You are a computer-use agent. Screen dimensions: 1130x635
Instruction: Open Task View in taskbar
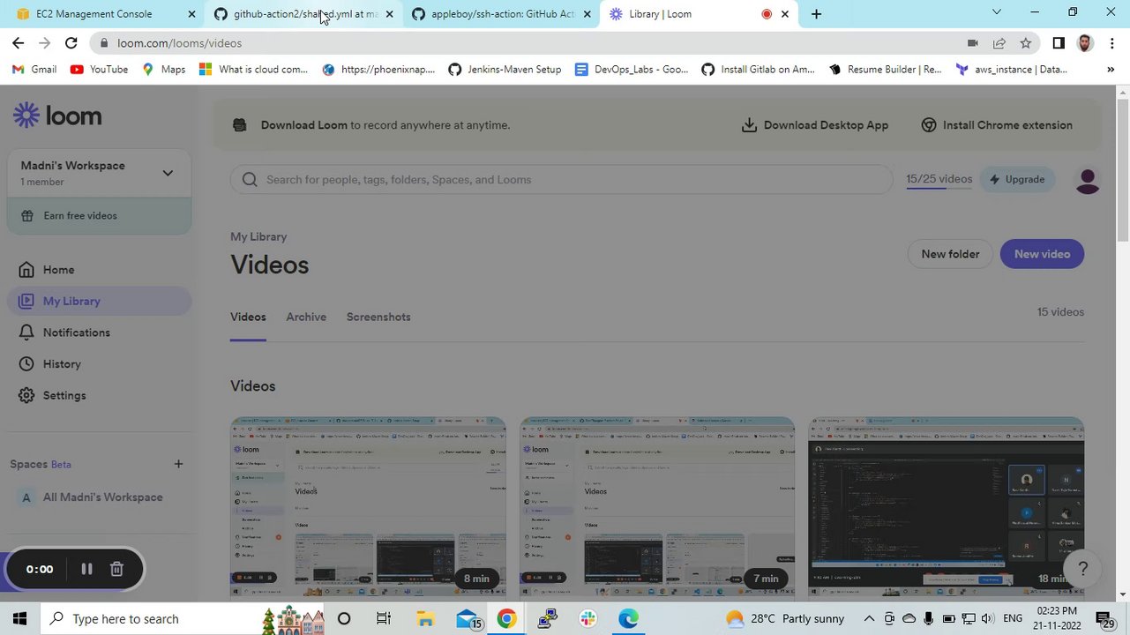click(384, 619)
